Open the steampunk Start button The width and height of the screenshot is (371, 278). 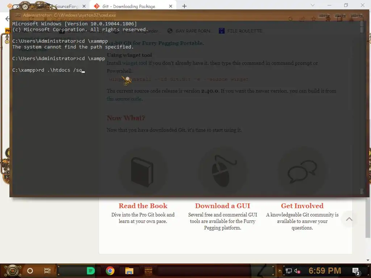click(13, 271)
